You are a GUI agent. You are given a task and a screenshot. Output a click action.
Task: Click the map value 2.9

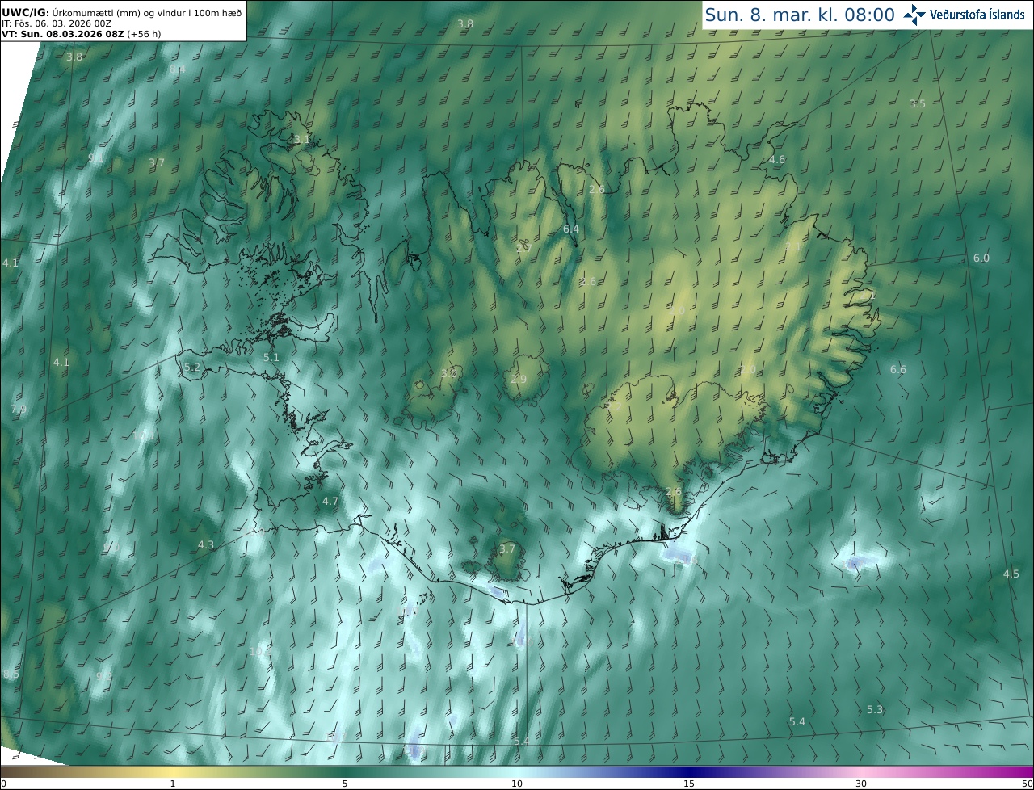(519, 379)
